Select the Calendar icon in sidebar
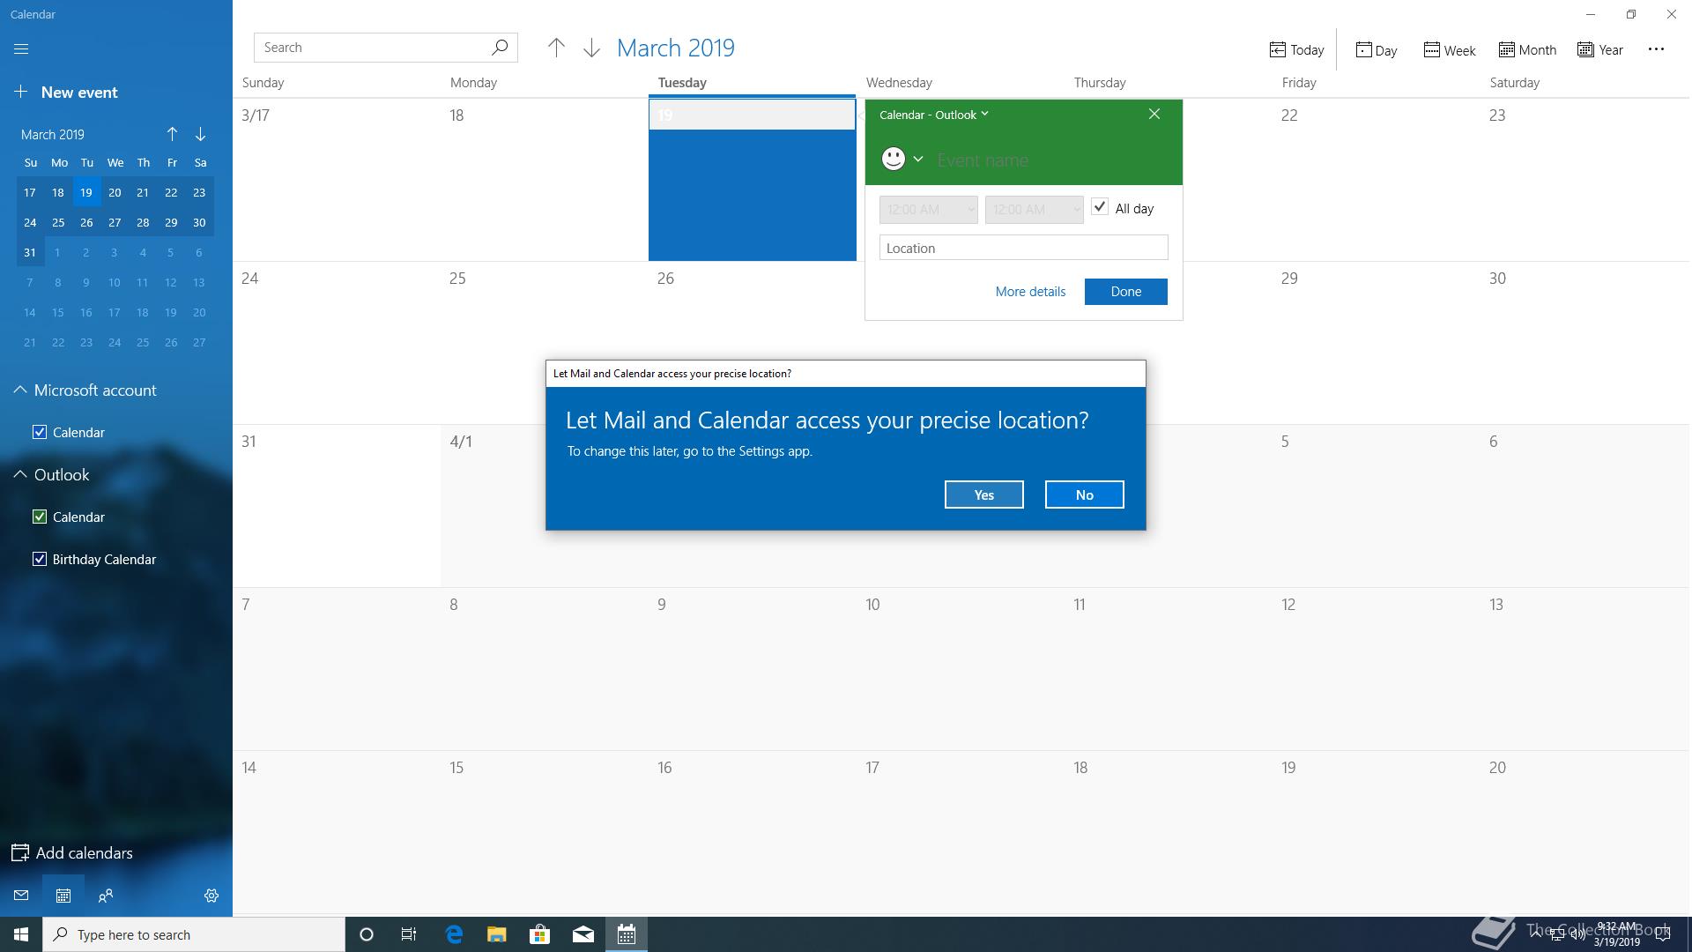This screenshot has height=952, width=1692. pyautogui.click(x=63, y=896)
